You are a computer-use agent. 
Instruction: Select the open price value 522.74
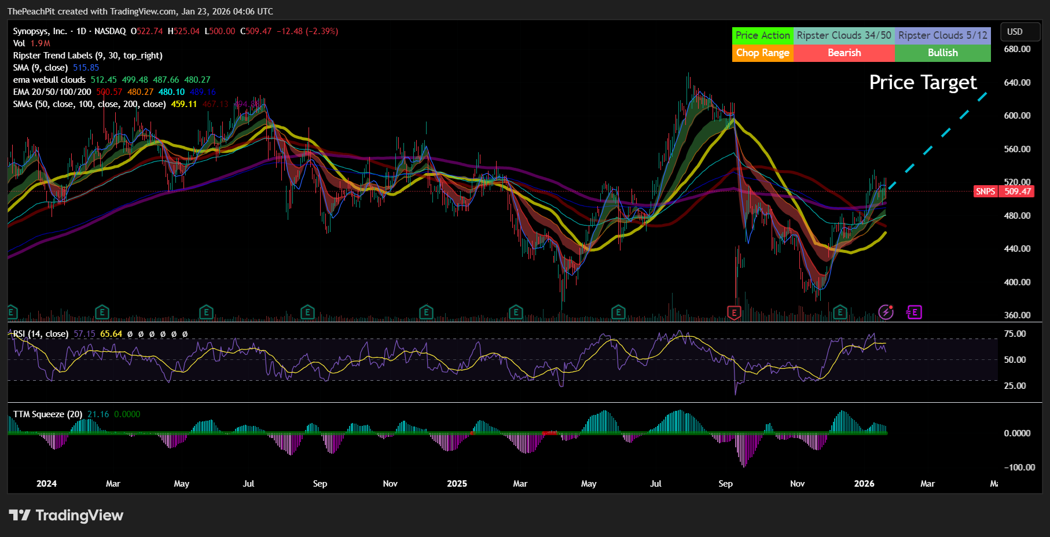150,31
